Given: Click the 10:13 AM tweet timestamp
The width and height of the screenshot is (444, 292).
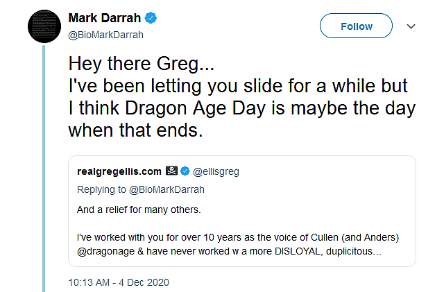Looking at the screenshot, I should tap(119, 282).
